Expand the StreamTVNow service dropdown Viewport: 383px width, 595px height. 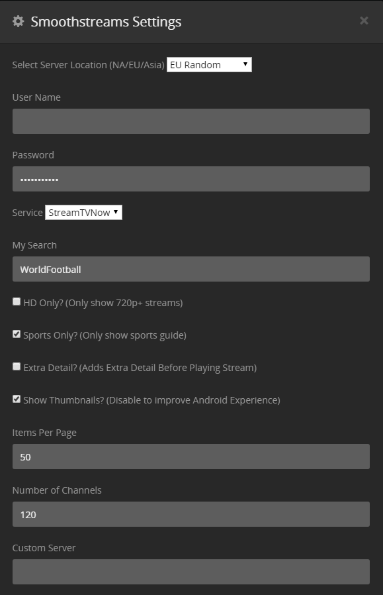[83, 212]
